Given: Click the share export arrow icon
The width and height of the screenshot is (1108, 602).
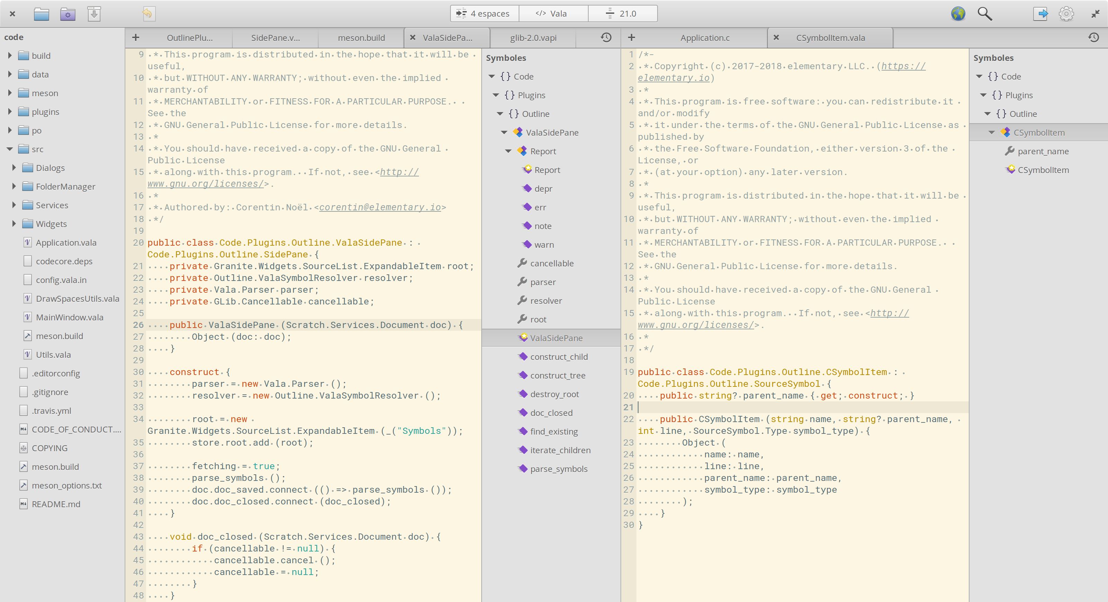Looking at the screenshot, I should (1040, 14).
